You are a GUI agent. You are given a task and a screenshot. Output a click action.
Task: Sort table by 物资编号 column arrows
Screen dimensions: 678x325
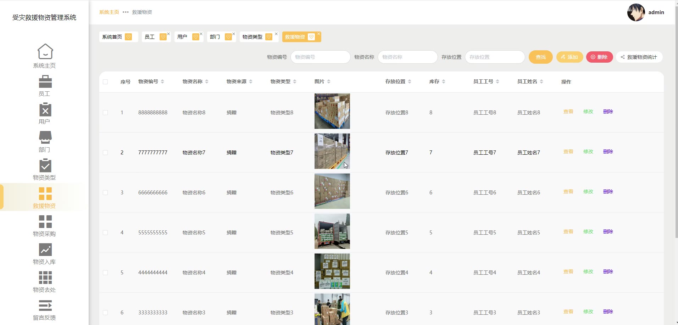pyautogui.click(x=162, y=82)
